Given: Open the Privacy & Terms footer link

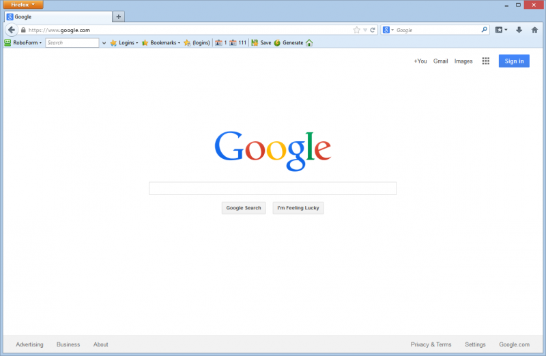Looking at the screenshot, I should pyautogui.click(x=431, y=344).
